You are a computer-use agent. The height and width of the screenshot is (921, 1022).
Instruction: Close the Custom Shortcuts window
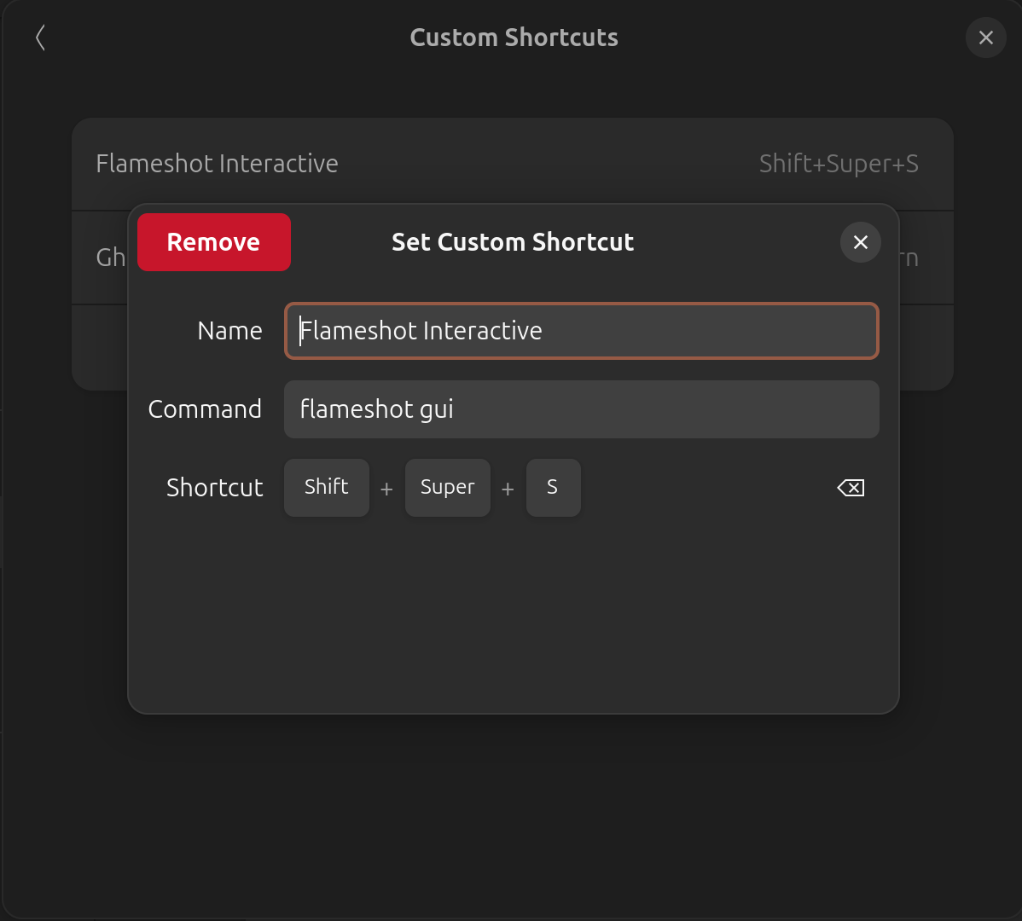point(985,38)
